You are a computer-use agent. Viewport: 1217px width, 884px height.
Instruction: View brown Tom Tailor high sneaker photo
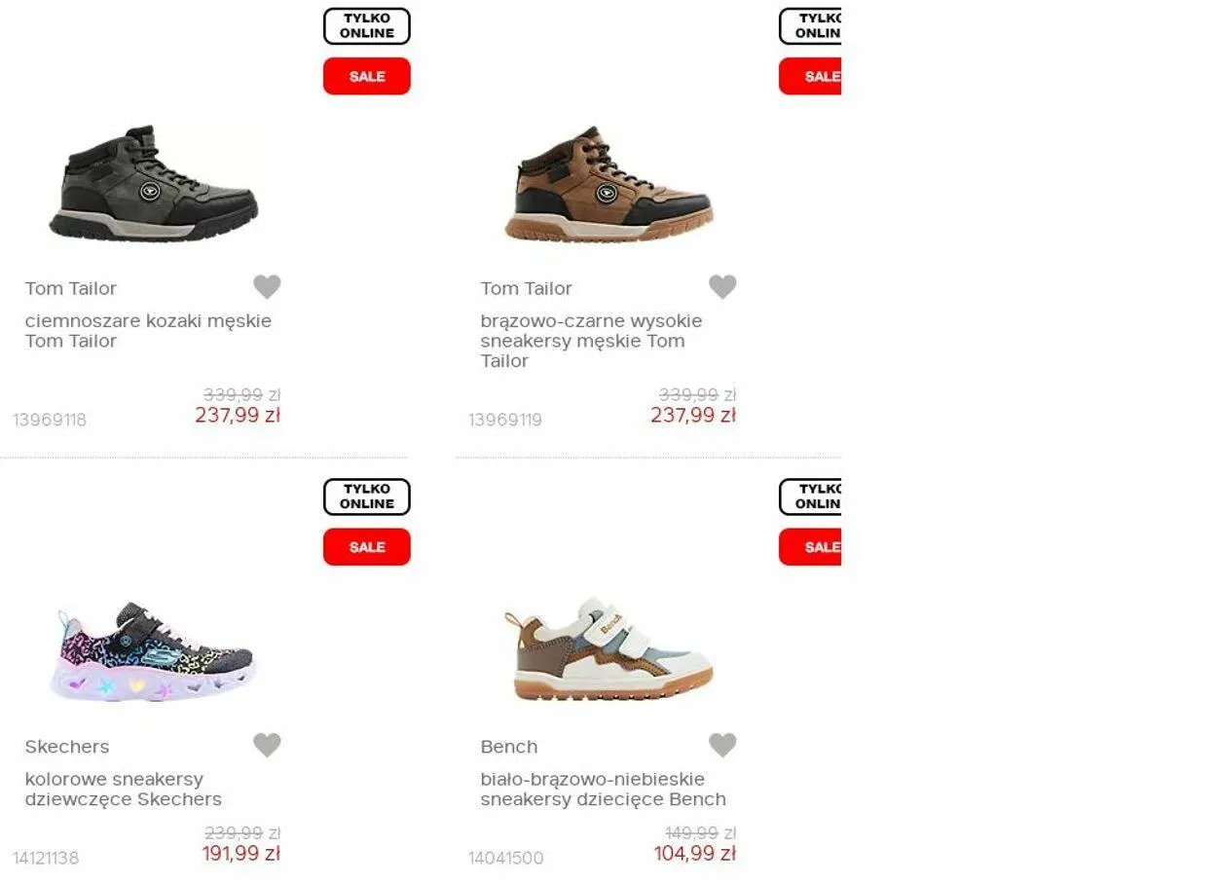(608, 184)
